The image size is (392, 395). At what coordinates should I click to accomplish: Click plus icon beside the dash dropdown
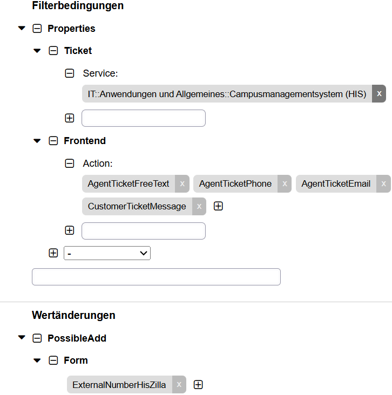[x=53, y=253]
